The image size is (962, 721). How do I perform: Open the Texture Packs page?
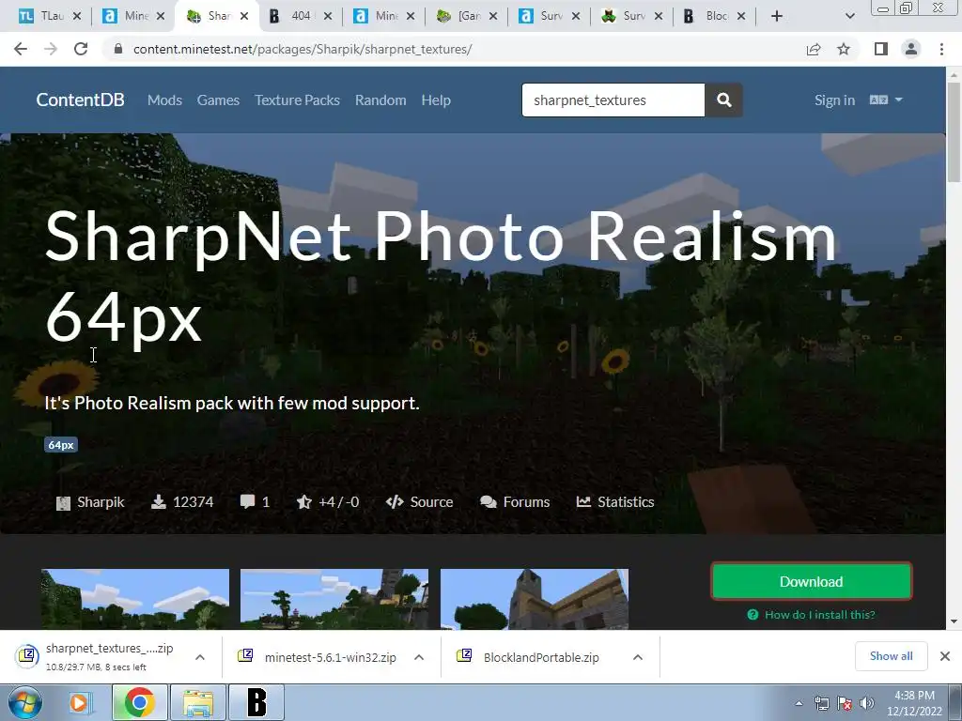coord(297,100)
